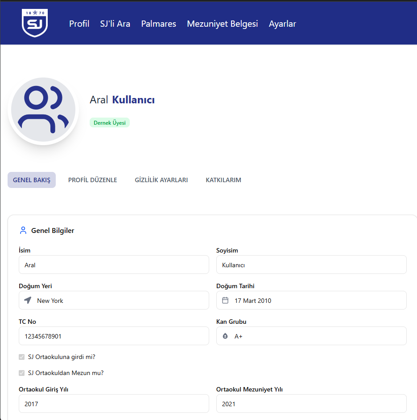Toggle SJ Ortaokuluna girdi mi checkbox
417x420 pixels.
(x=22, y=357)
